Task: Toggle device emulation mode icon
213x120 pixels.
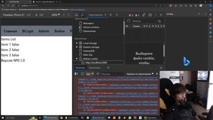Action: coord(83,15)
